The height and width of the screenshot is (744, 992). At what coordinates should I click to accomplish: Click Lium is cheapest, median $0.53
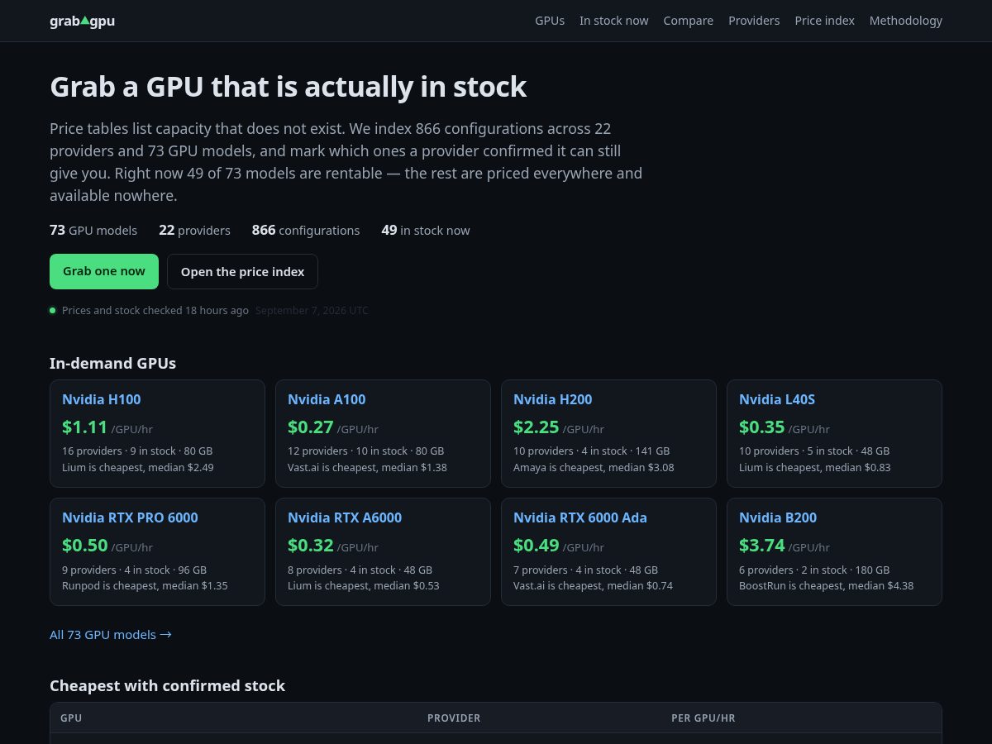click(x=364, y=585)
